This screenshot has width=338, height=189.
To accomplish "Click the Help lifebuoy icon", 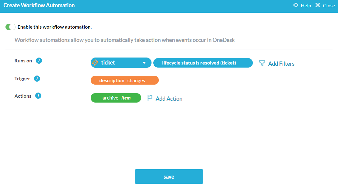I will pyautogui.click(x=296, y=5).
